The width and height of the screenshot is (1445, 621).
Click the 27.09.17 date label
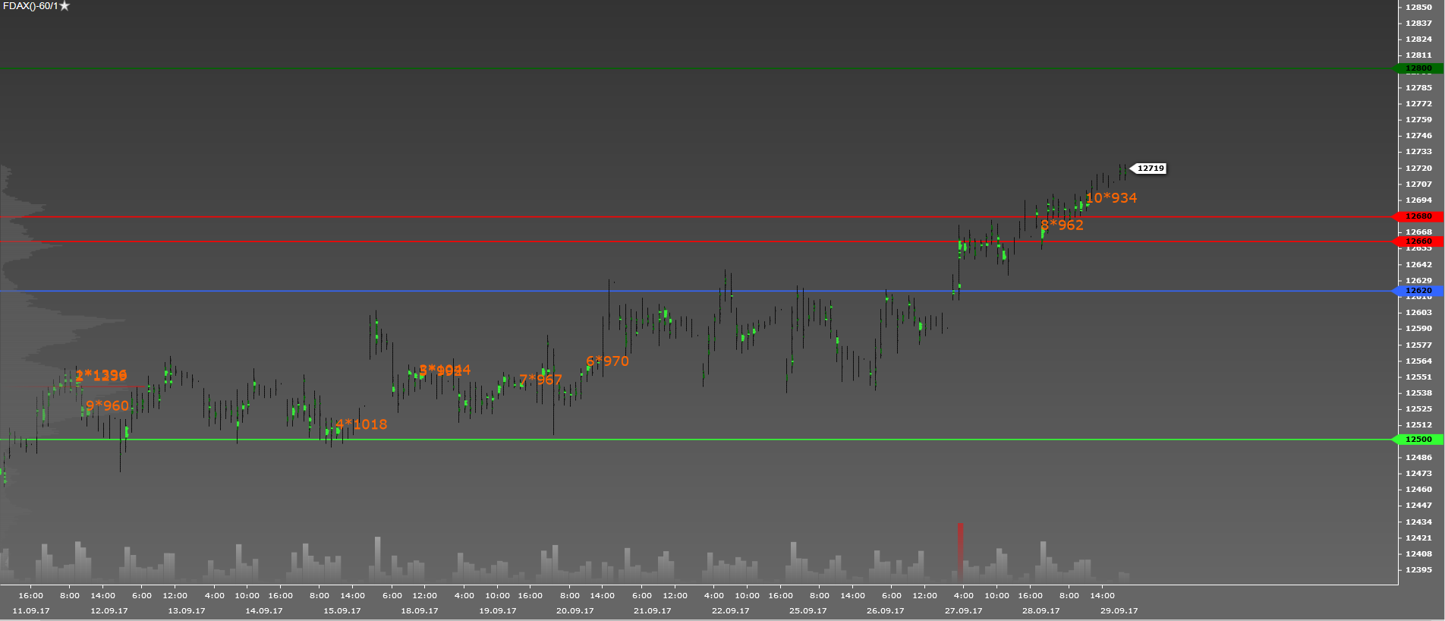(x=963, y=610)
